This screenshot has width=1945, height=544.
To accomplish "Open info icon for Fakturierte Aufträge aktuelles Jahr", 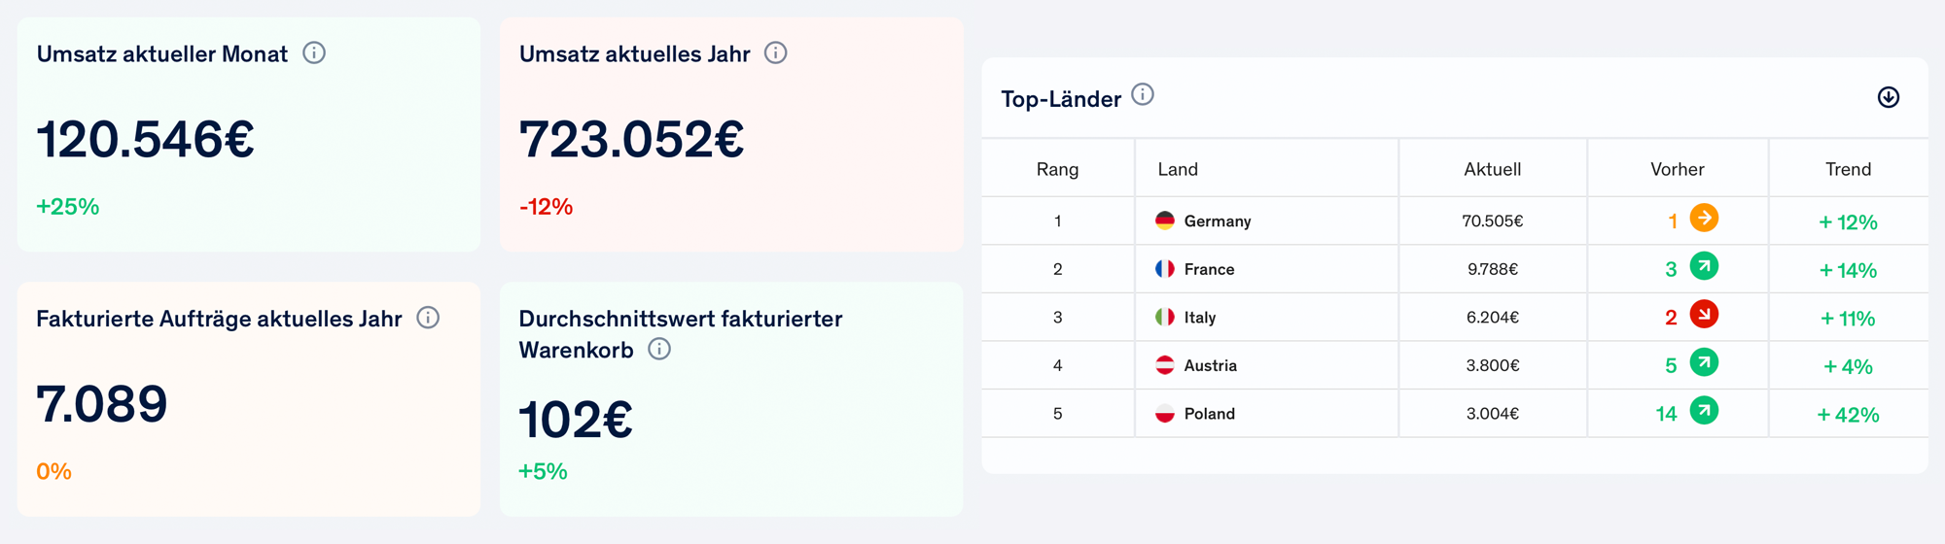I will (428, 318).
